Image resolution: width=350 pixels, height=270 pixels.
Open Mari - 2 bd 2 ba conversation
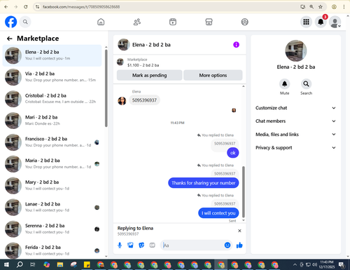52,121
